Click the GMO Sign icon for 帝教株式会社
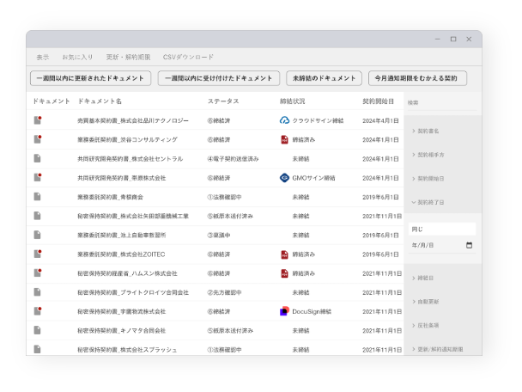Viewport: 522px width, 392px height. point(285,178)
